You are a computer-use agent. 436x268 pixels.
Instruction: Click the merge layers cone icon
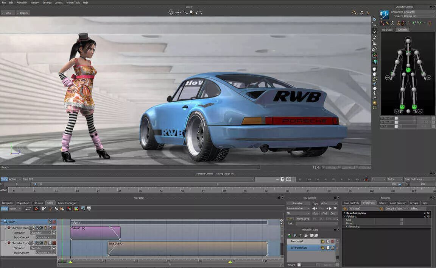tap(306, 235)
